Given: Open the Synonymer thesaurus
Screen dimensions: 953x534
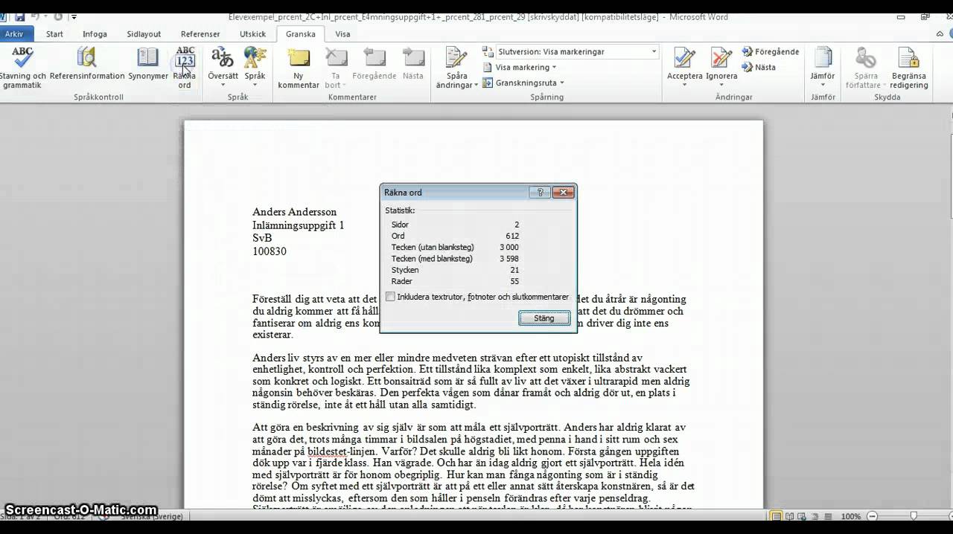Looking at the screenshot, I should coord(148,64).
